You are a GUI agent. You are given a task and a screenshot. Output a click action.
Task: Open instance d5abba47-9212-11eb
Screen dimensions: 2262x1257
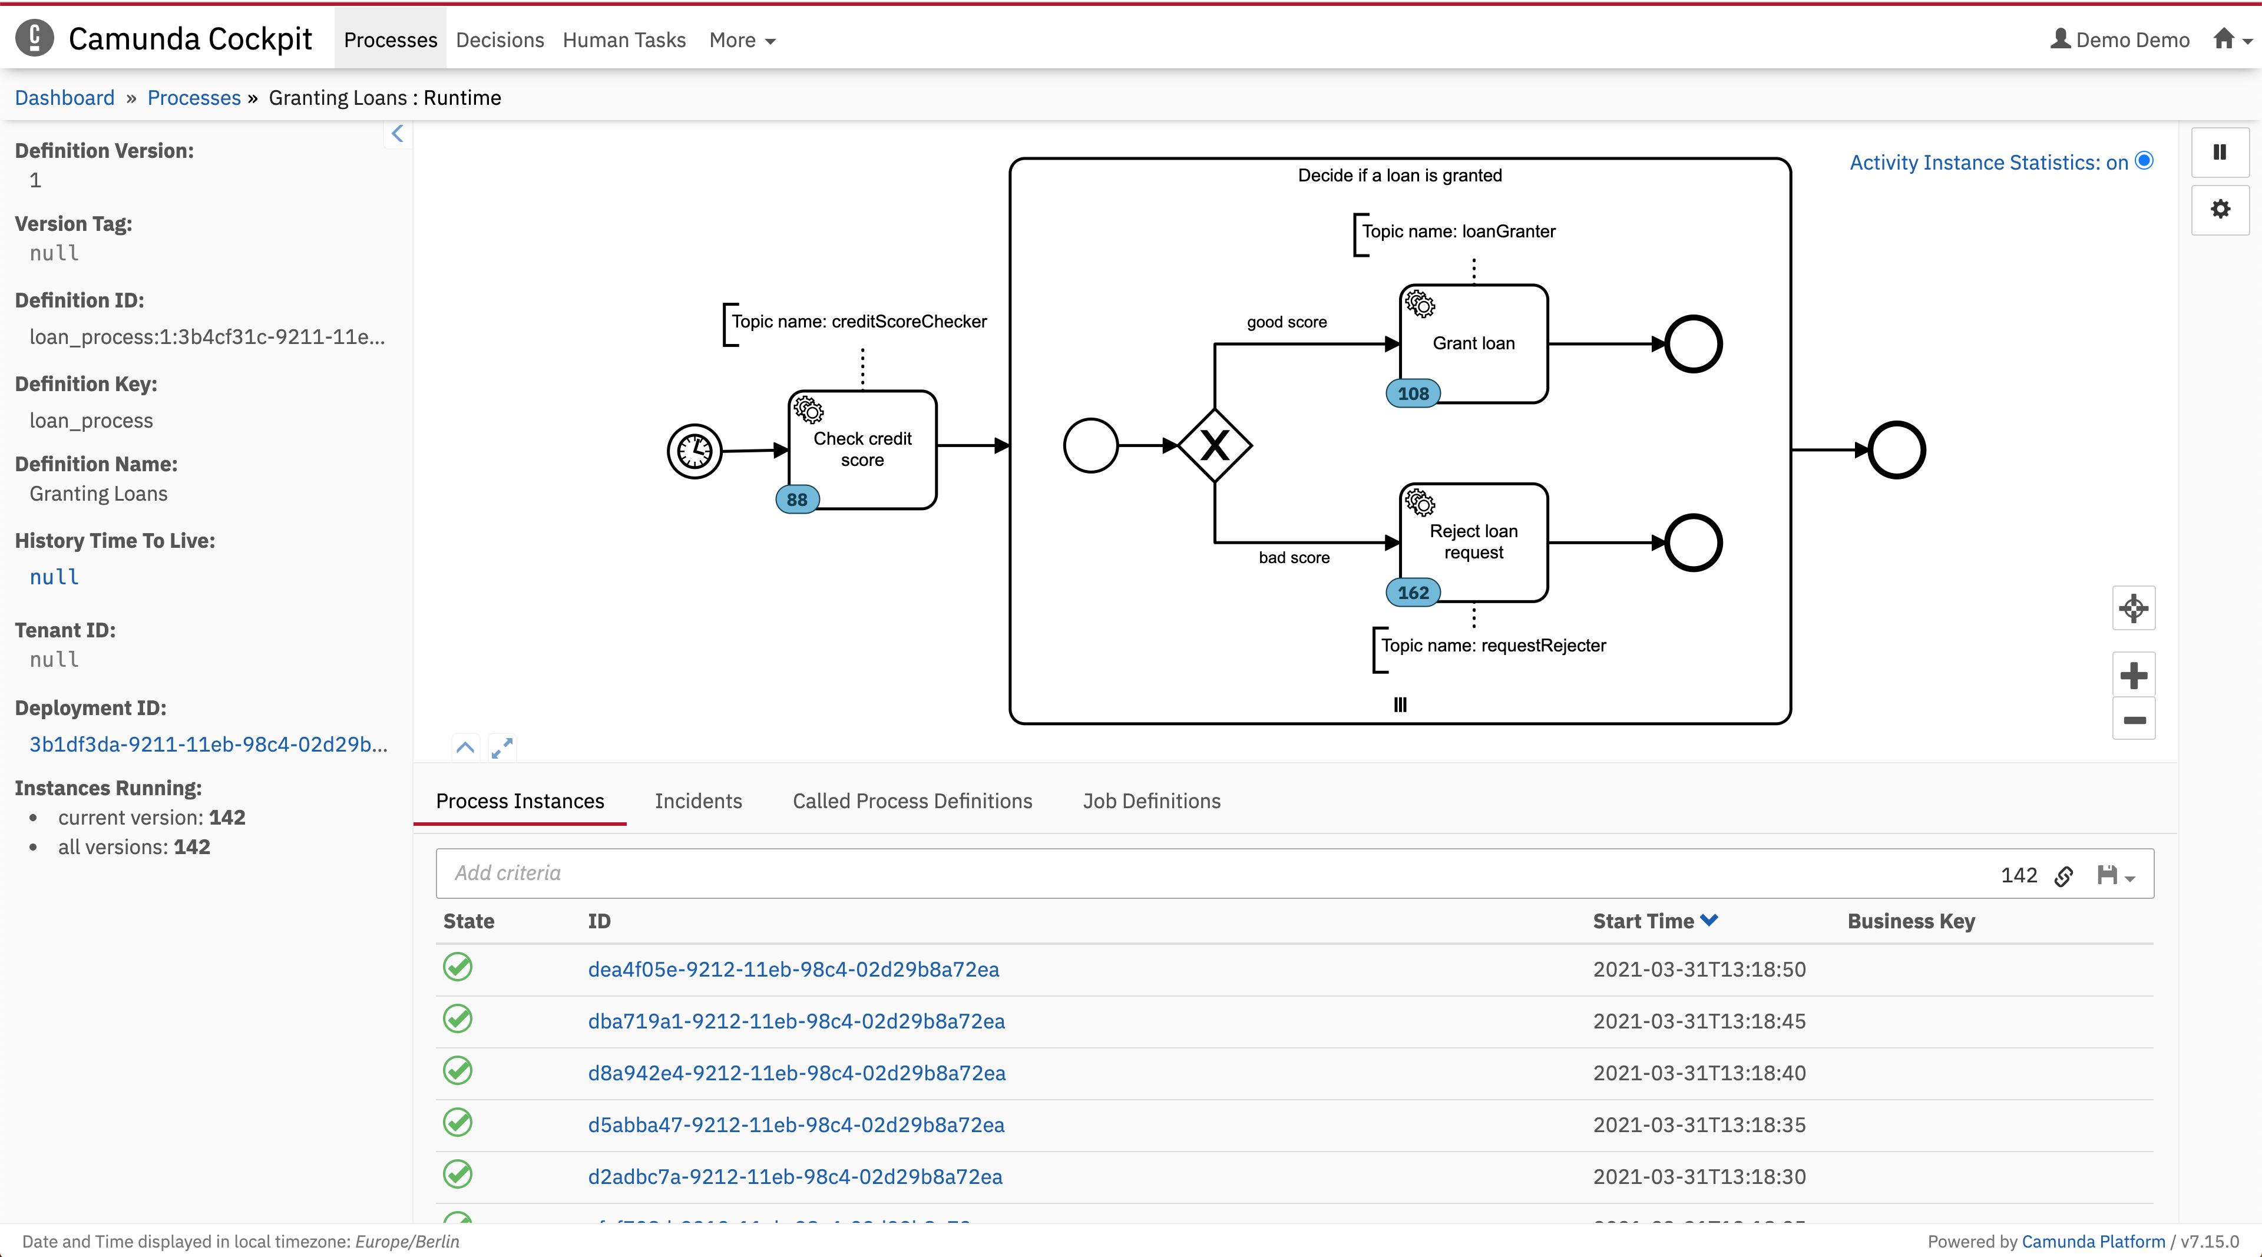click(x=796, y=1124)
